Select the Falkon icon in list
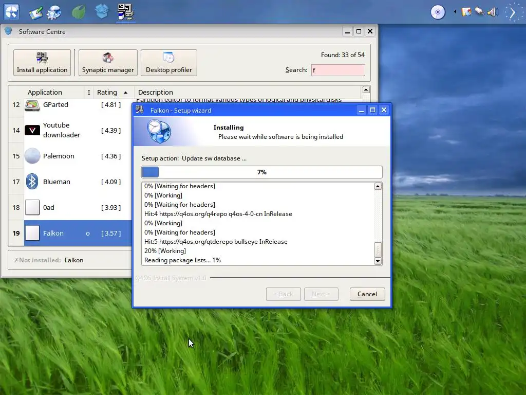526x395 pixels. (x=32, y=233)
